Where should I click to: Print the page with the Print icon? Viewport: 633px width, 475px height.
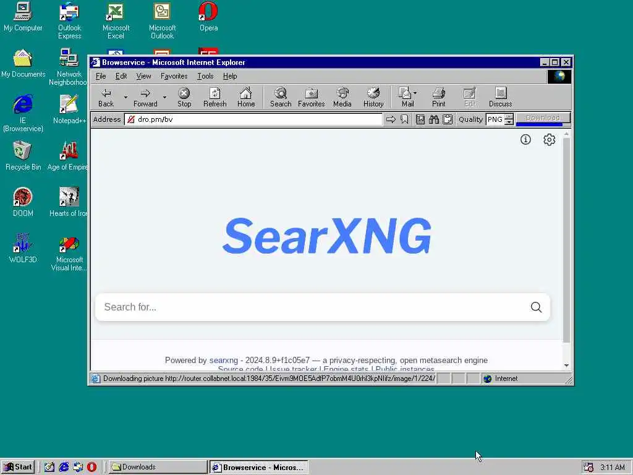[438, 97]
